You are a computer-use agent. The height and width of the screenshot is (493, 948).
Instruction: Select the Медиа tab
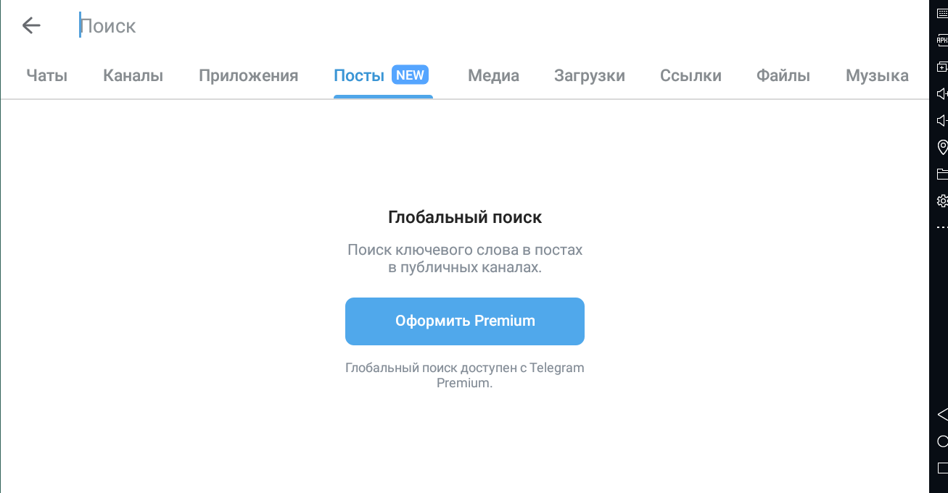493,75
